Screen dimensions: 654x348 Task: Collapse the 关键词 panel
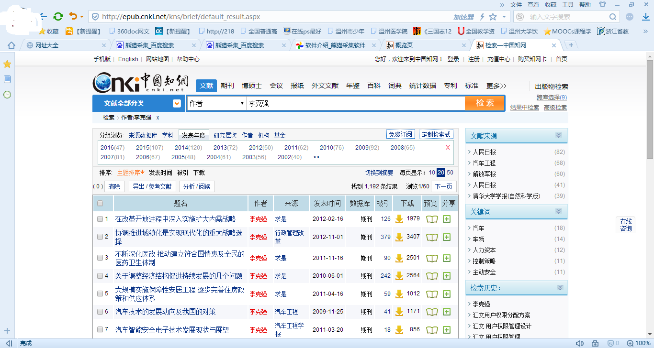click(x=559, y=212)
